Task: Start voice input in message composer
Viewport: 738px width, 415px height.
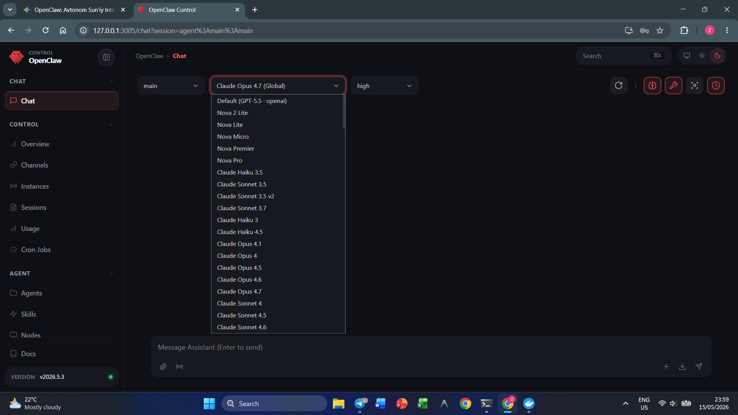Action: (x=180, y=367)
